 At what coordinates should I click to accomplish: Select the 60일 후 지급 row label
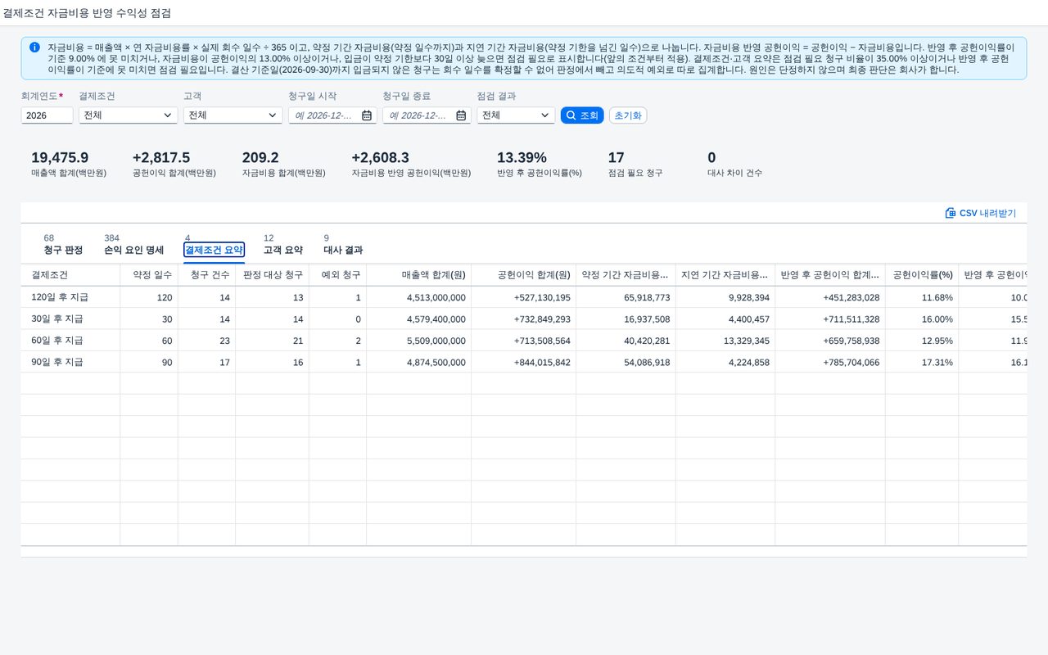(57, 340)
